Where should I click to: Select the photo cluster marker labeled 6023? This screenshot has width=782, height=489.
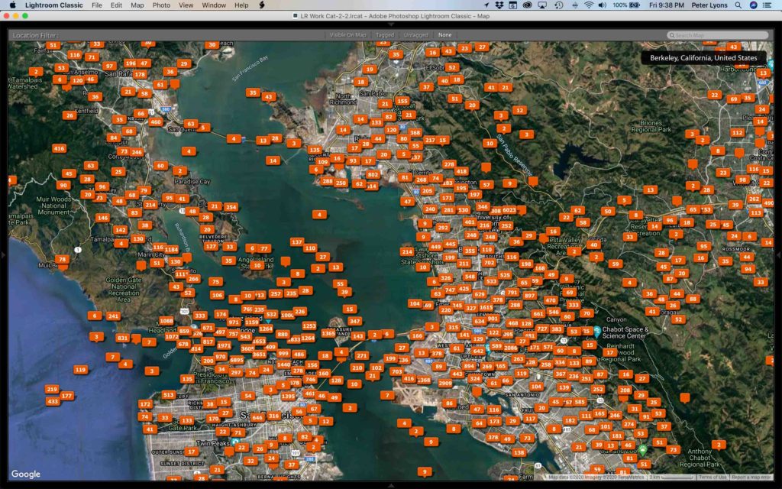point(509,210)
